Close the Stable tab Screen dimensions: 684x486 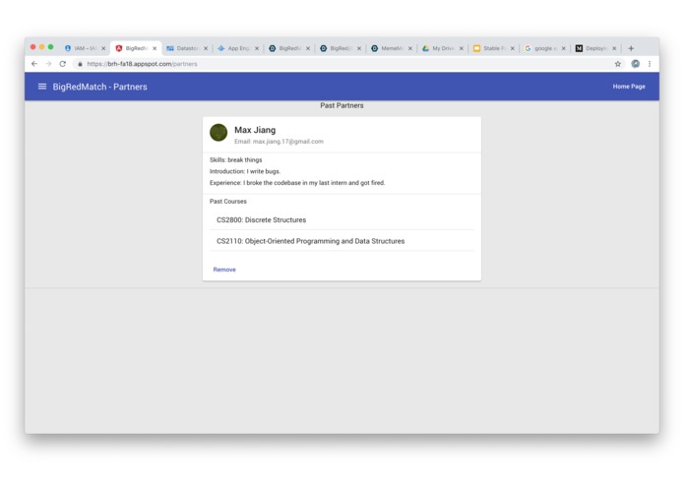pyautogui.click(x=512, y=48)
